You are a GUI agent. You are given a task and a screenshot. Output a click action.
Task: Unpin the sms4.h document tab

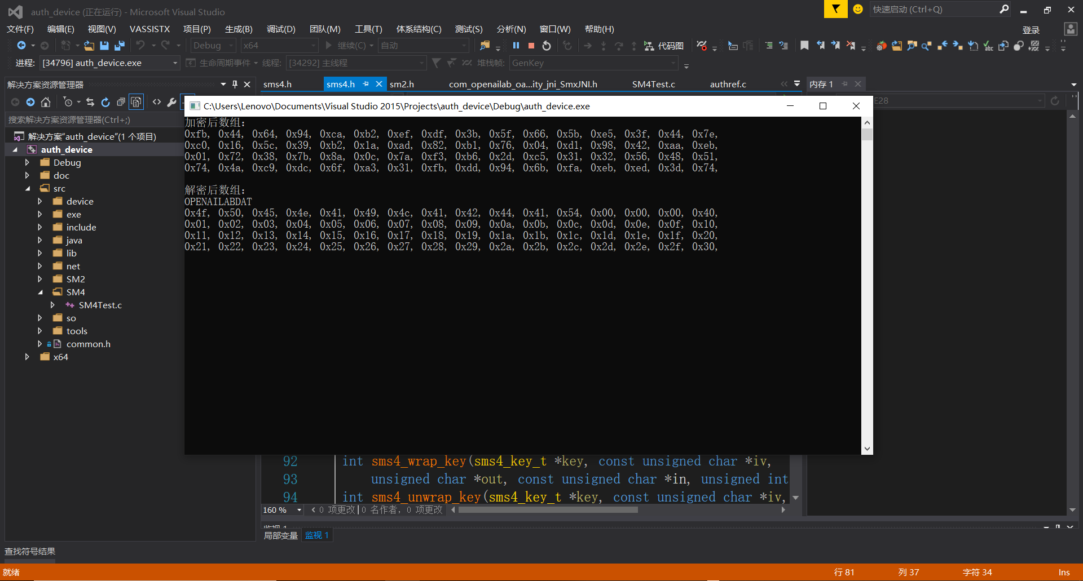366,83
